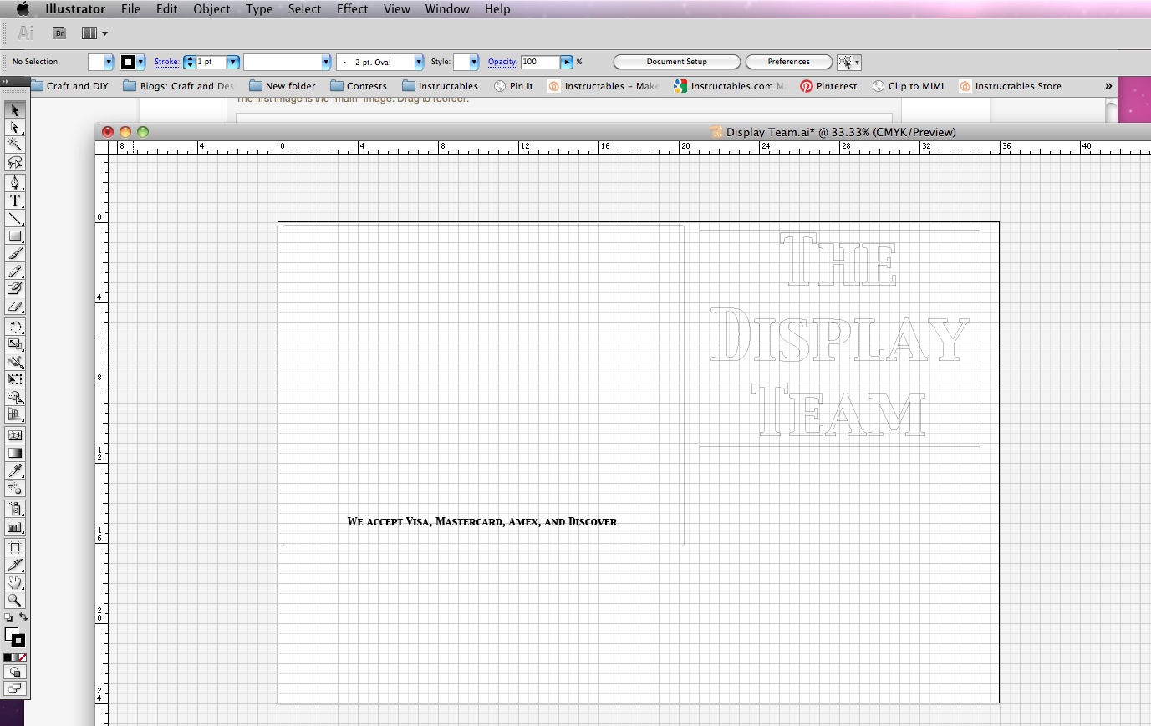Select the Magic Wand tool
The image size is (1151, 726).
pyautogui.click(x=14, y=145)
